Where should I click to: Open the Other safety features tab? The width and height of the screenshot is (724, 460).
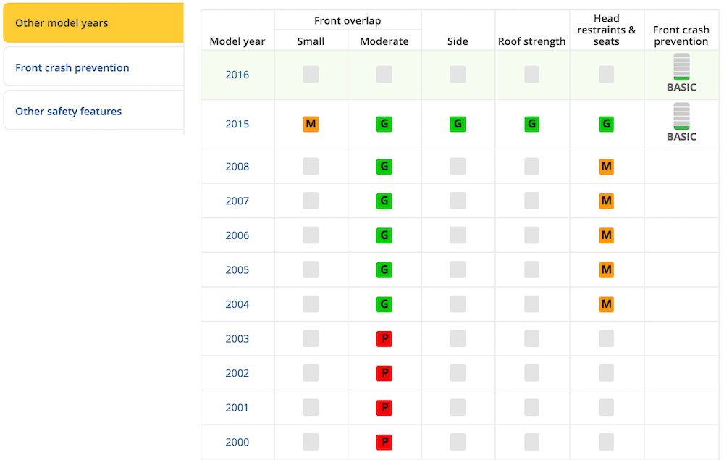[93, 112]
